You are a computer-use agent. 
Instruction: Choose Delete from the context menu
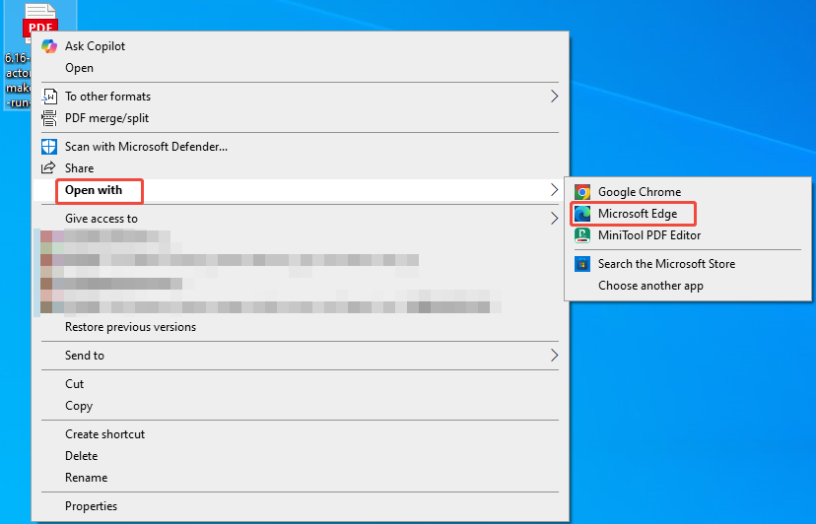pos(300,456)
